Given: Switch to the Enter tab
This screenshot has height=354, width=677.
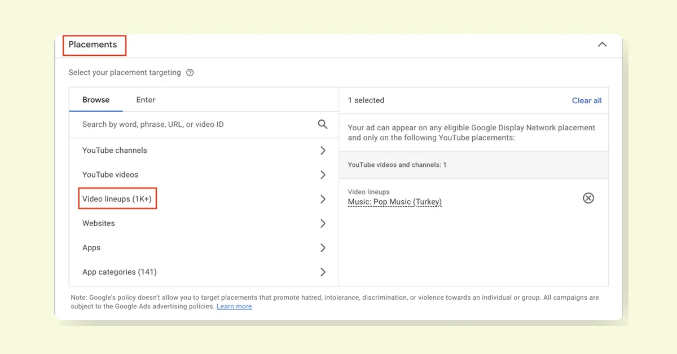Looking at the screenshot, I should pos(146,100).
